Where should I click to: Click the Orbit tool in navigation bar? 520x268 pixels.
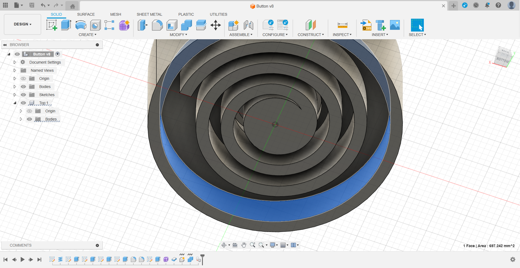(x=224, y=245)
